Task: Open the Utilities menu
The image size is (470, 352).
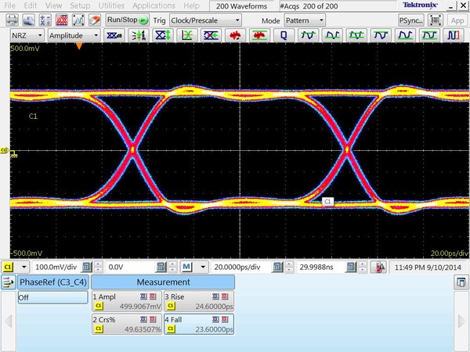Action: (112, 5)
